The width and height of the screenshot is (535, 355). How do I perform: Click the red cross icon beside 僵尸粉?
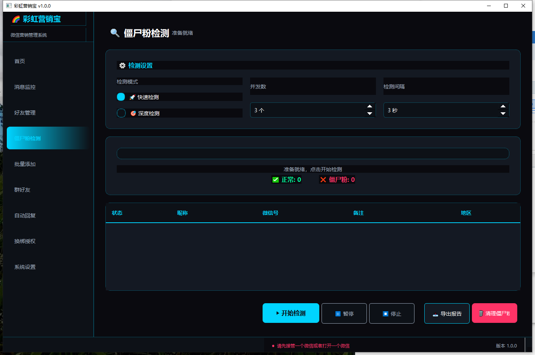(x=323, y=180)
